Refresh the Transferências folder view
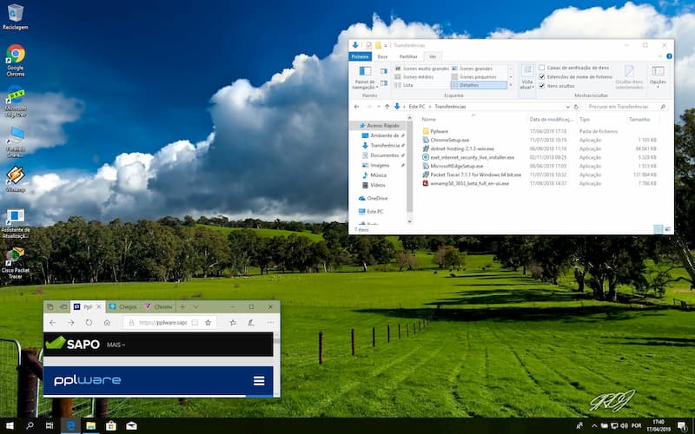The image size is (695, 434). point(576,107)
